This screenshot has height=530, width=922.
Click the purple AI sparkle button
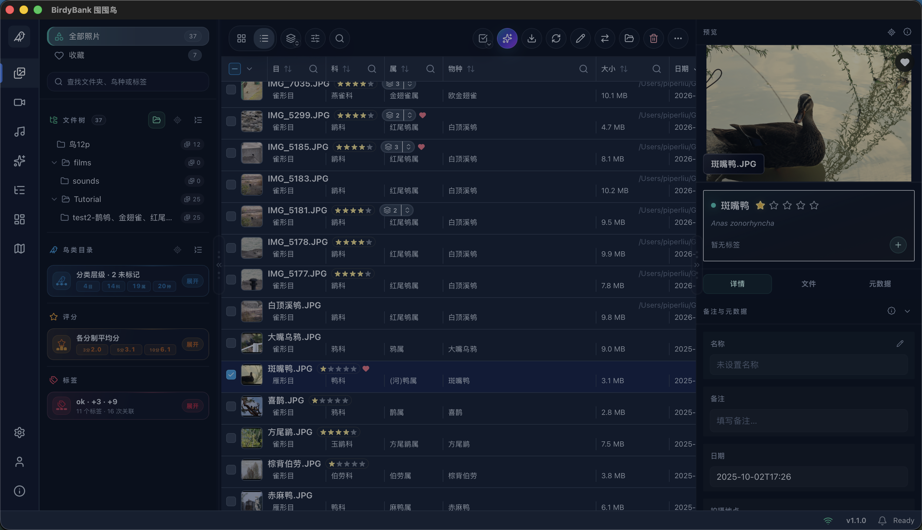coord(507,38)
